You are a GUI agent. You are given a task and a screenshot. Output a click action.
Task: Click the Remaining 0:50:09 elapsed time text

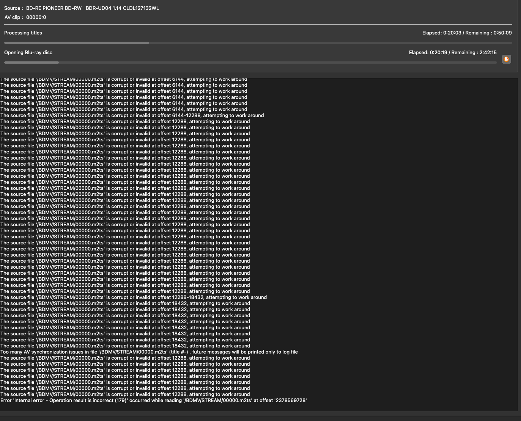click(x=467, y=33)
